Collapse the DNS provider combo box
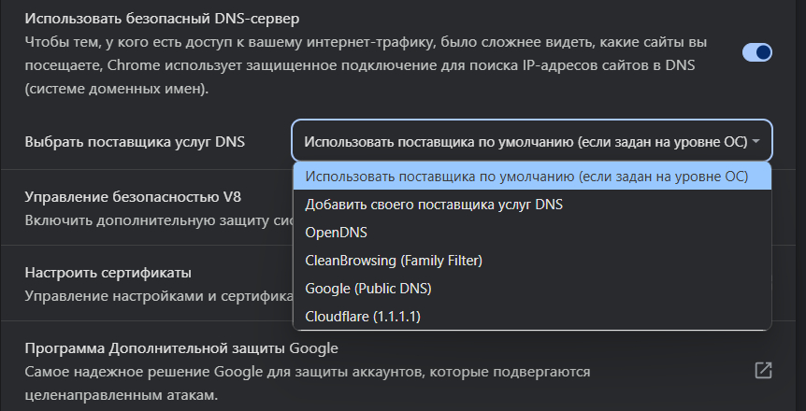 point(532,141)
